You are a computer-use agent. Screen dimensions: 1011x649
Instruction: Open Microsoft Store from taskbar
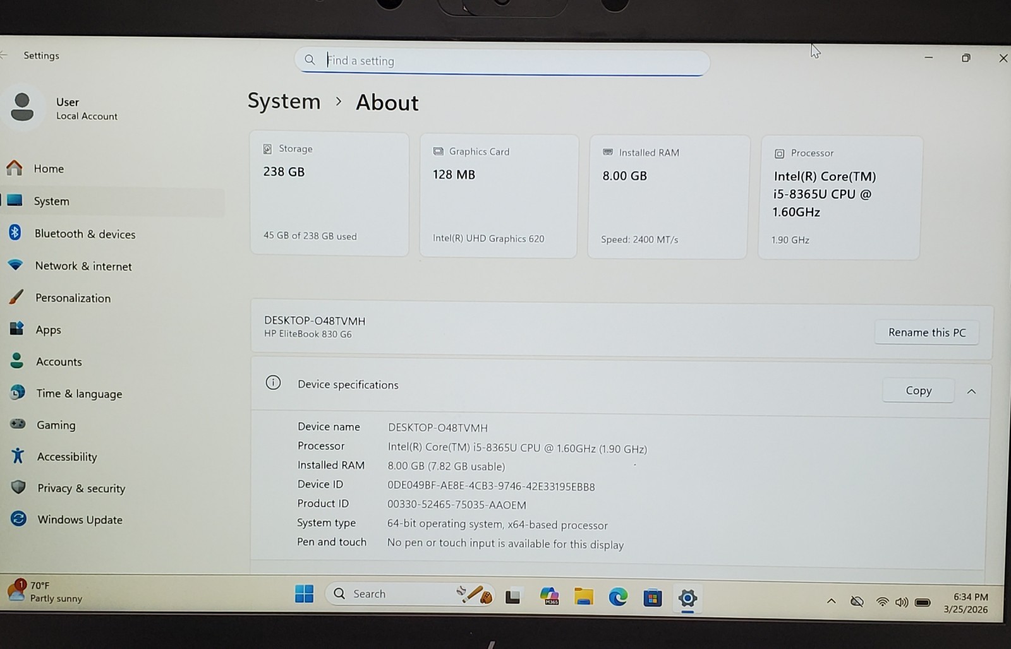pos(653,597)
